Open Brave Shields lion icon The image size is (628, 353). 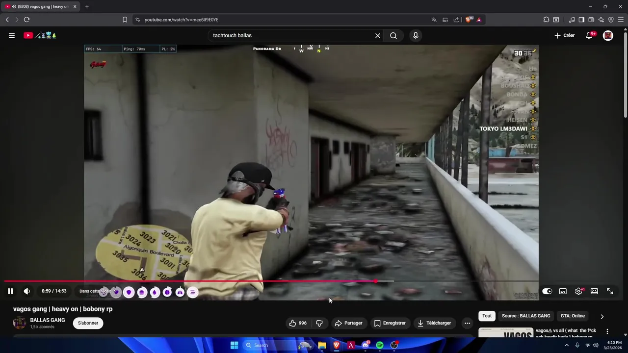(x=468, y=20)
